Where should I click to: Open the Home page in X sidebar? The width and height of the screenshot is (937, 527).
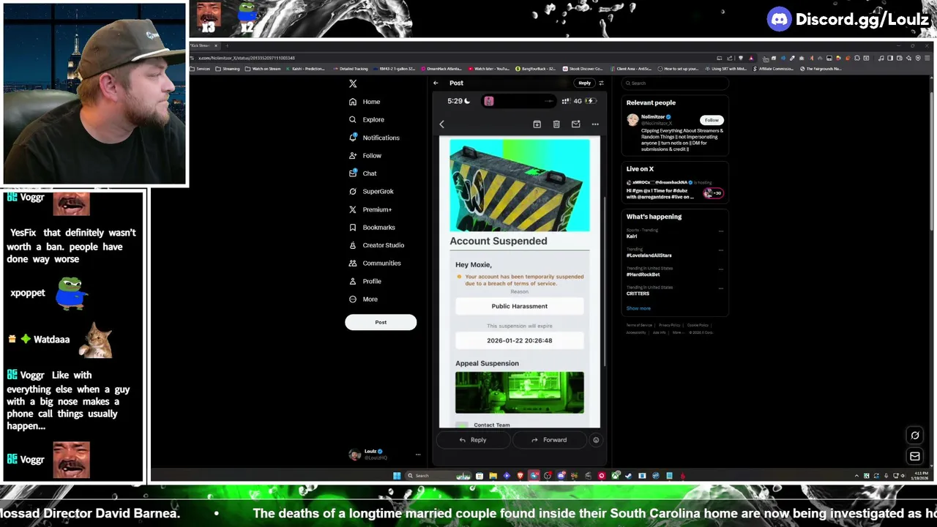365,102
